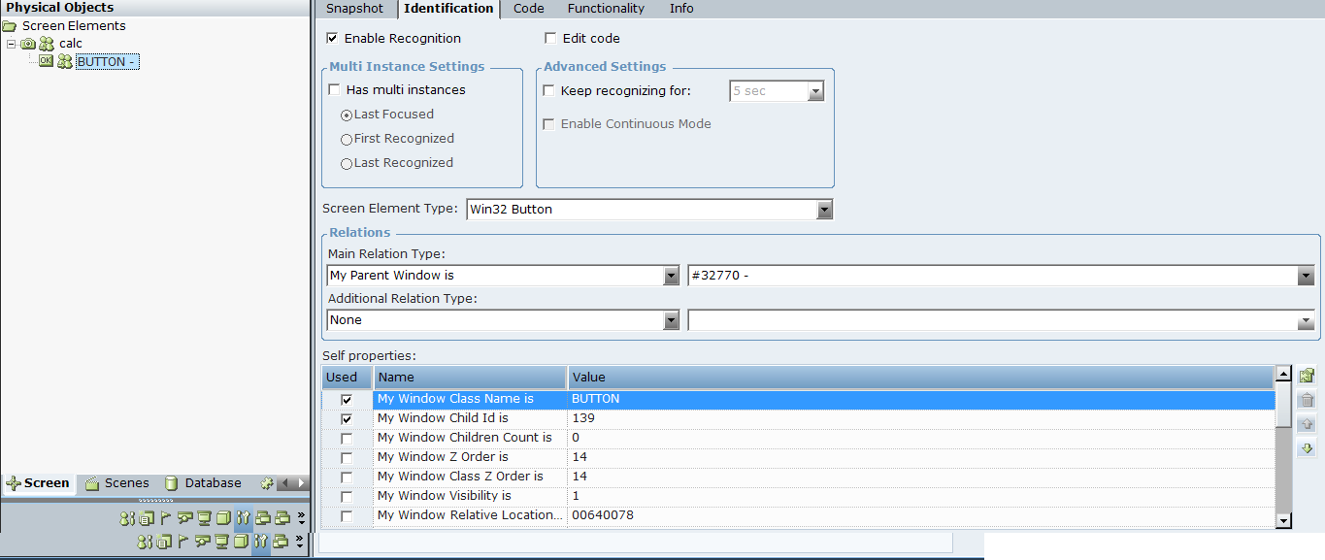Click the OK button icon beside BUTTON -
Screen dimensions: 1325x560
click(x=46, y=61)
